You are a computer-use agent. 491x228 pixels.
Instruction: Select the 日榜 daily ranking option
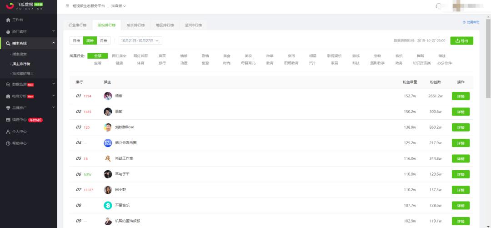click(76, 41)
